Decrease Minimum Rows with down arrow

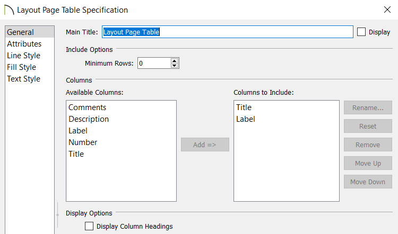click(175, 66)
